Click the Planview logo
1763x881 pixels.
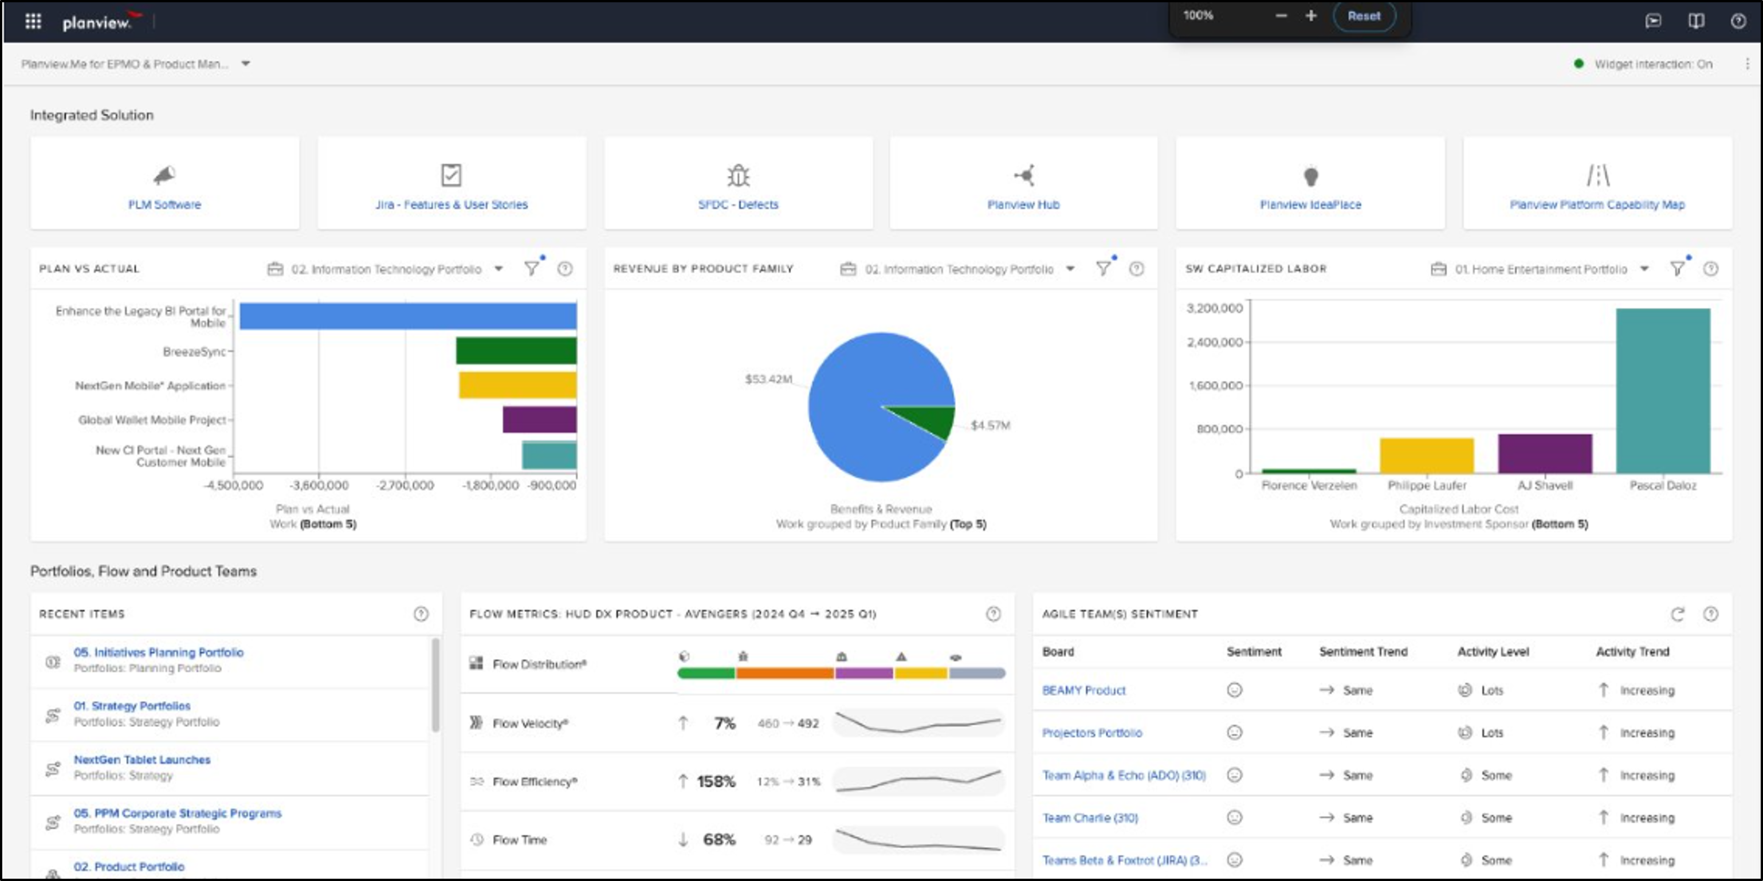101,21
